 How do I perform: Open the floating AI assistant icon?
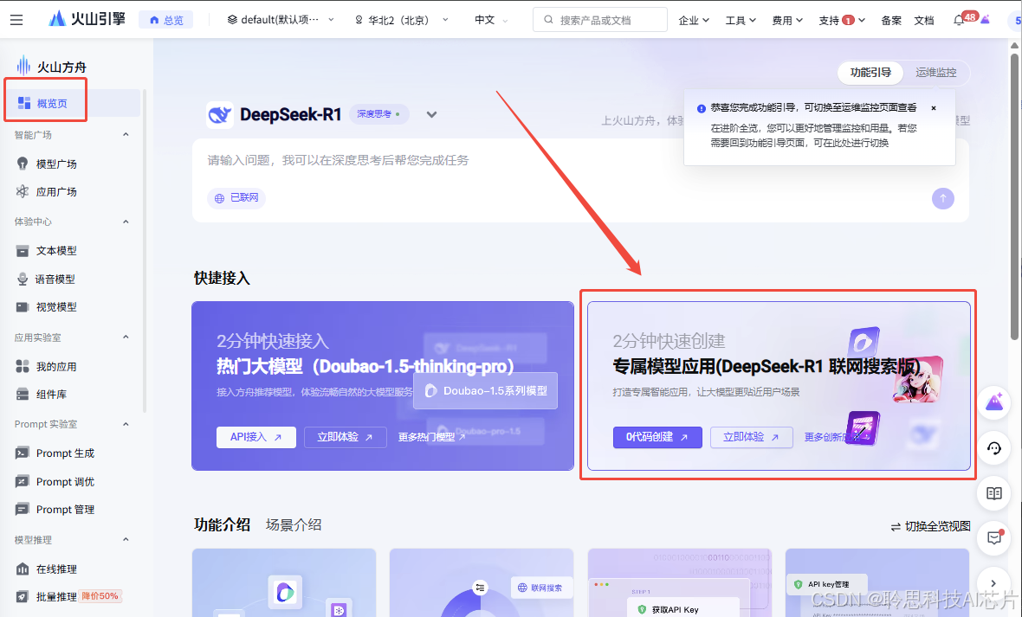994,403
